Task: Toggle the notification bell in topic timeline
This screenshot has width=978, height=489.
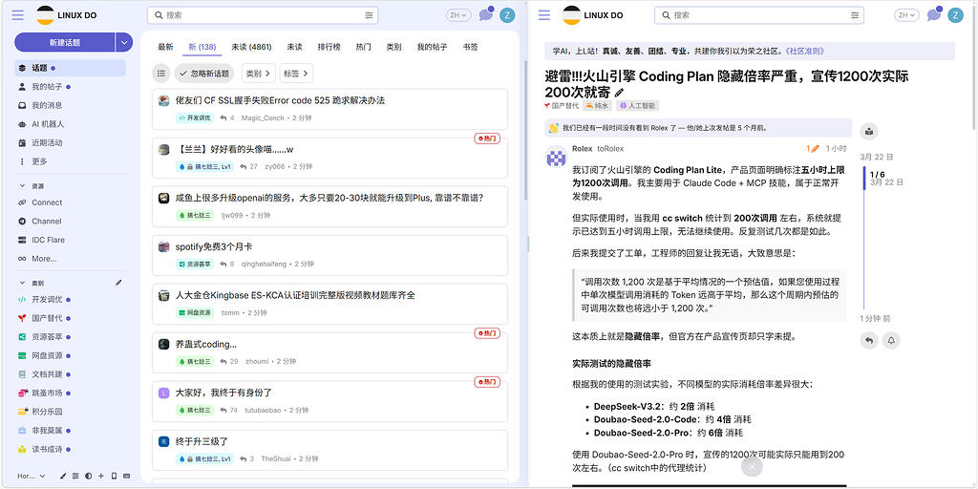Action: [x=891, y=340]
